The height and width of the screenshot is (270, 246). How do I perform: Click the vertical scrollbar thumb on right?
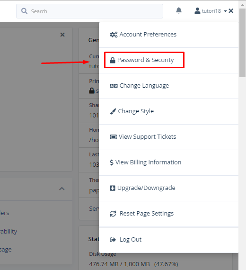242,43
